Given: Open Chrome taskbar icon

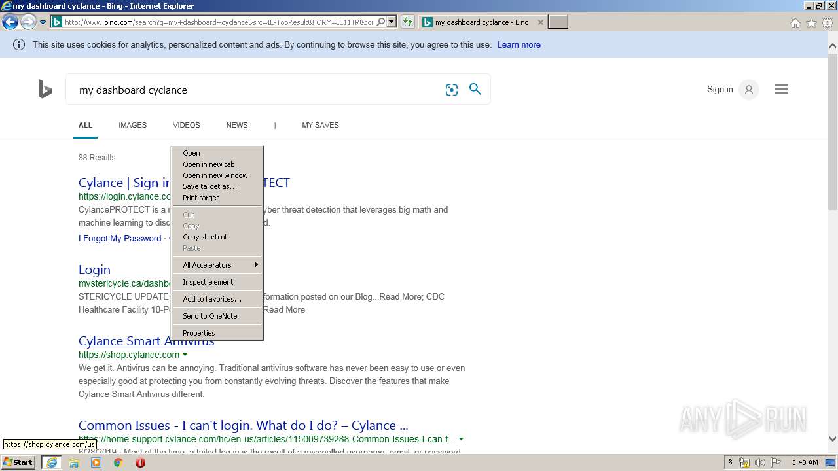Looking at the screenshot, I should [118, 462].
